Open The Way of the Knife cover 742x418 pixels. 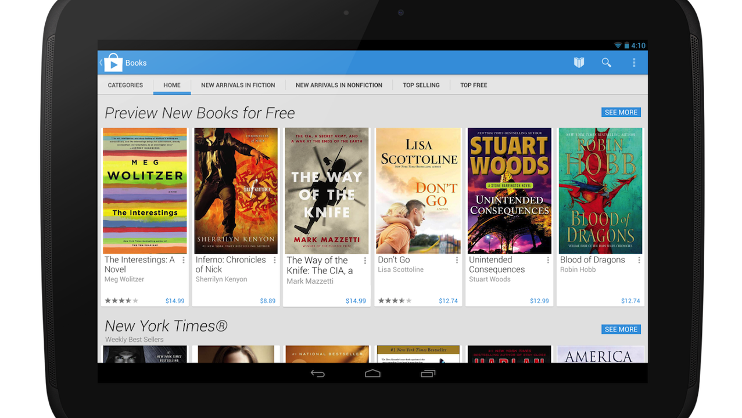click(x=327, y=190)
